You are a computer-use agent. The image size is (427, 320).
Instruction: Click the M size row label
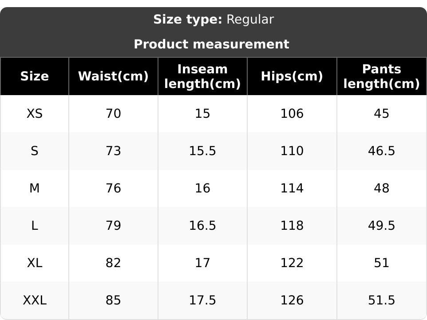(x=35, y=188)
